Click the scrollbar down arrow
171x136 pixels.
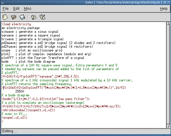(168, 126)
